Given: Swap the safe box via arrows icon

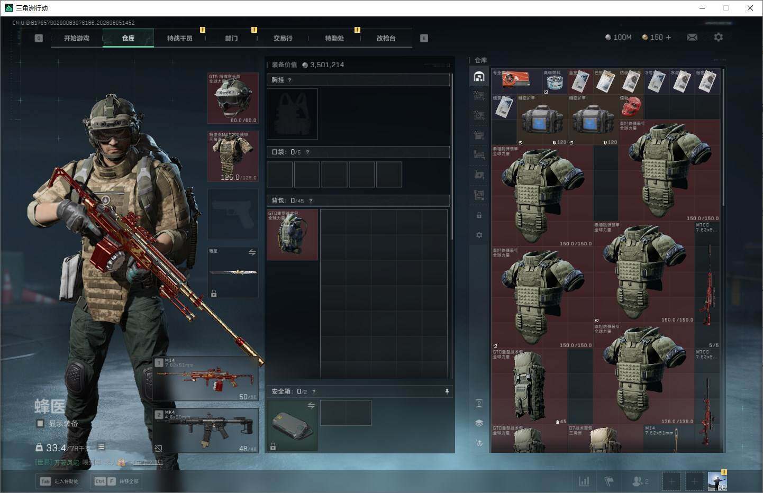Looking at the screenshot, I should (x=311, y=406).
